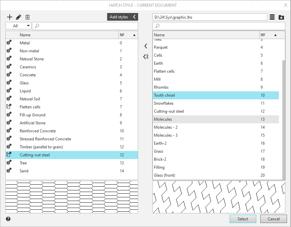The height and width of the screenshot is (227, 291).
Task: Click the plus icon to add style
Action: coord(10,17)
